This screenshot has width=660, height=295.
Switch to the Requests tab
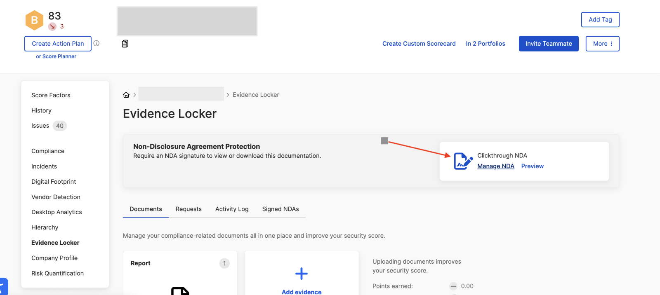coord(189,209)
